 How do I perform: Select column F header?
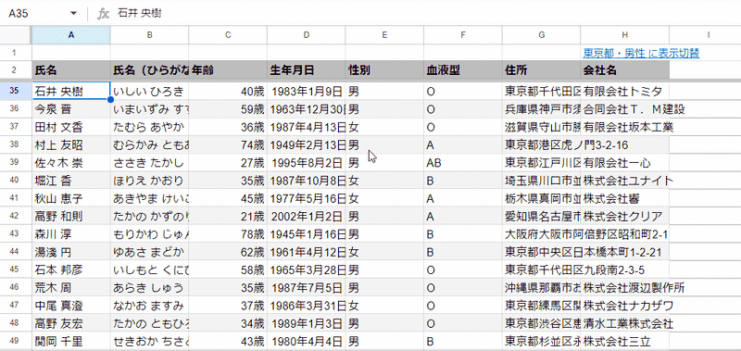coord(463,34)
